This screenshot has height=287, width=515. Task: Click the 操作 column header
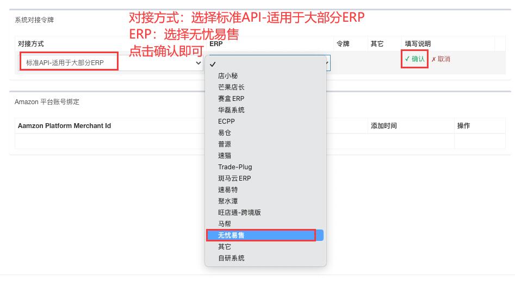463,126
